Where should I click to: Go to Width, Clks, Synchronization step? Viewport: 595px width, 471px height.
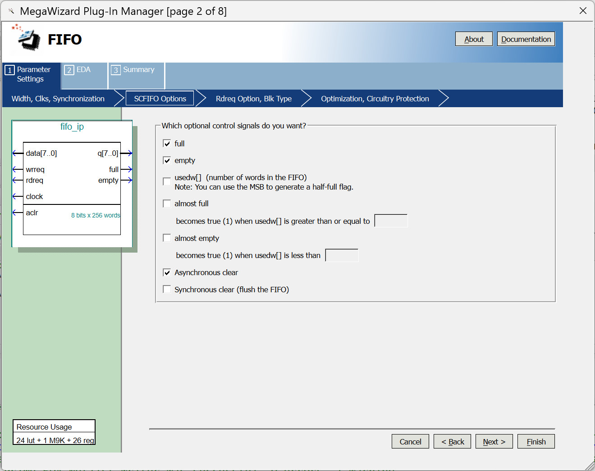click(x=58, y=99)
